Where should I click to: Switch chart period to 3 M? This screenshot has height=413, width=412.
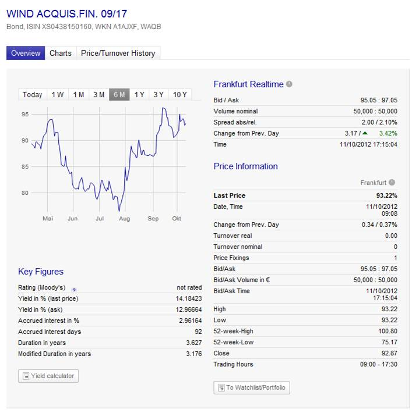[99, 95]
